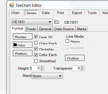Viewport: 108px width, 94px height.
Task: Open the Stack dropdown set to None
Action: tap(47, 76)
